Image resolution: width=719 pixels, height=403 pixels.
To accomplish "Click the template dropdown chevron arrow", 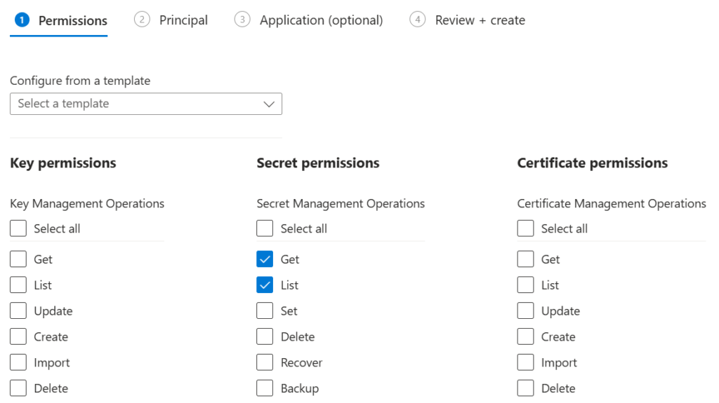I will [269, 104].
